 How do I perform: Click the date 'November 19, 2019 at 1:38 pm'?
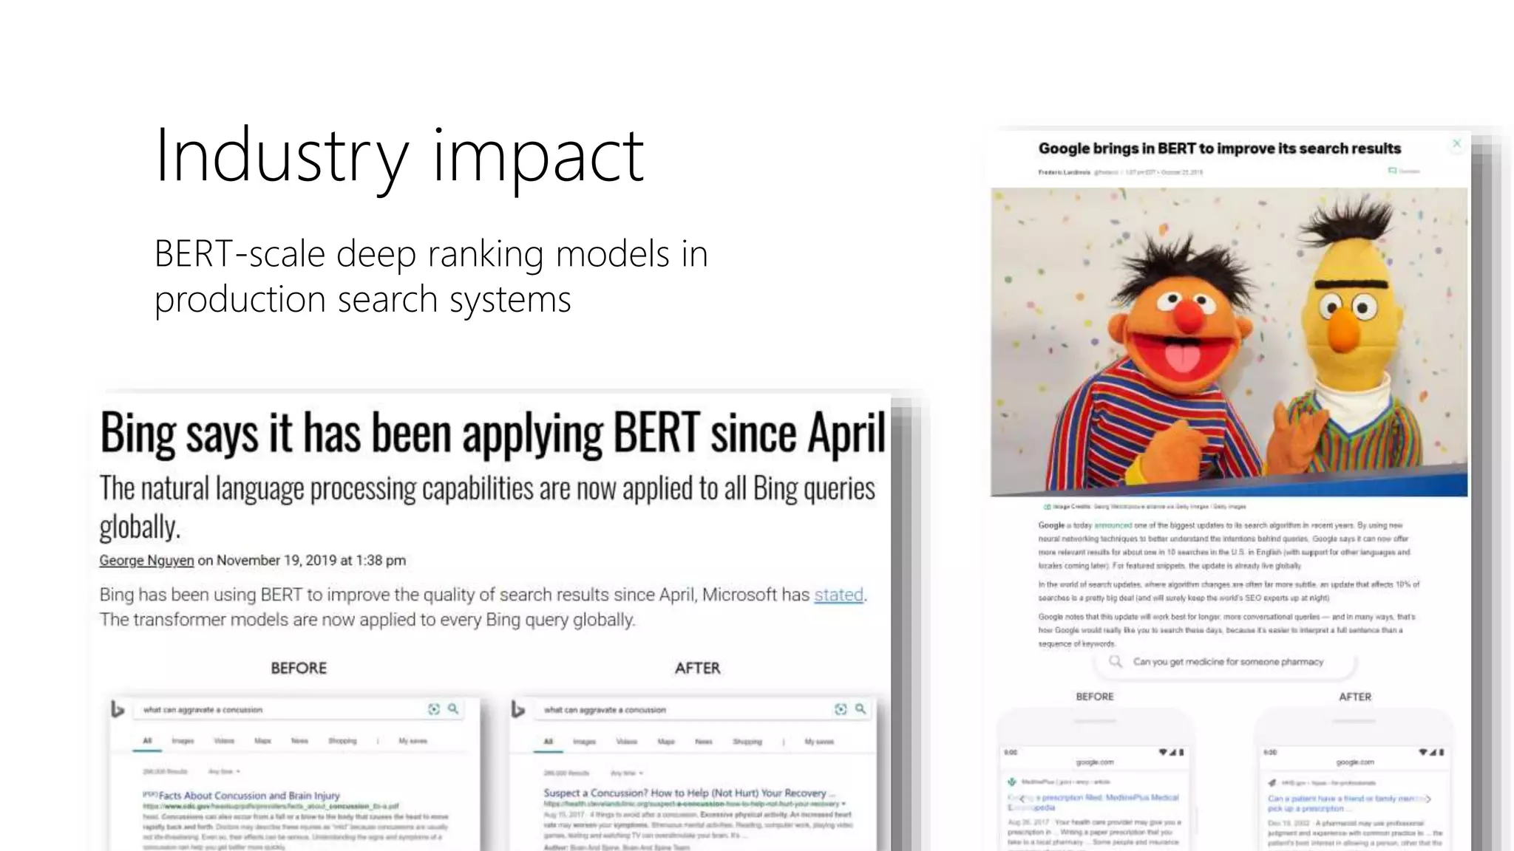310,560
